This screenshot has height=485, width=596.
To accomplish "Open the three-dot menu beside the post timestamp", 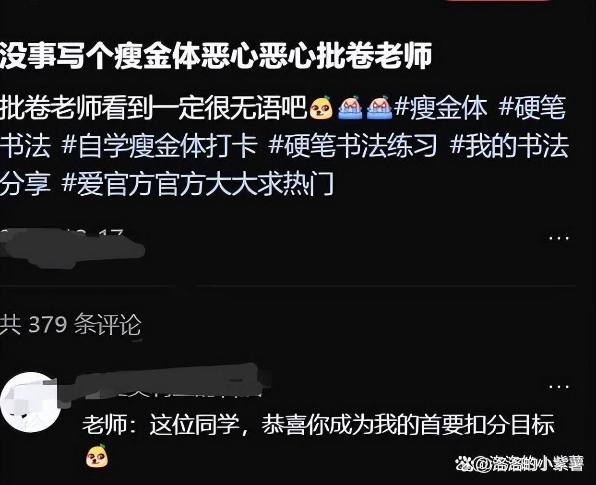I will click(x=559, y=238).
